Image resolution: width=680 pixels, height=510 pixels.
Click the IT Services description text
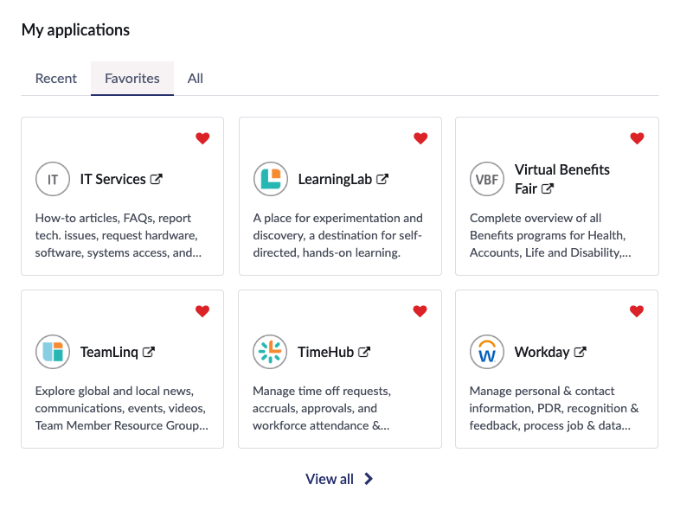pos(119,235)
